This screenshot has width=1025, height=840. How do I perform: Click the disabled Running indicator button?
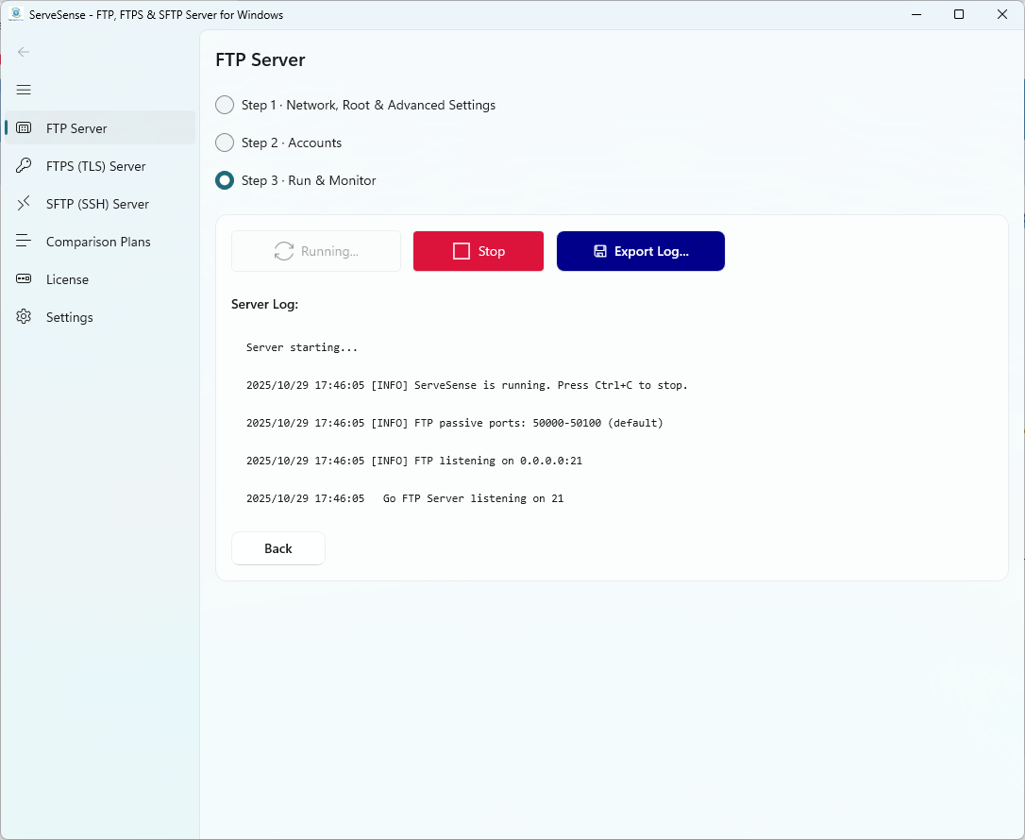coord(315,251)
